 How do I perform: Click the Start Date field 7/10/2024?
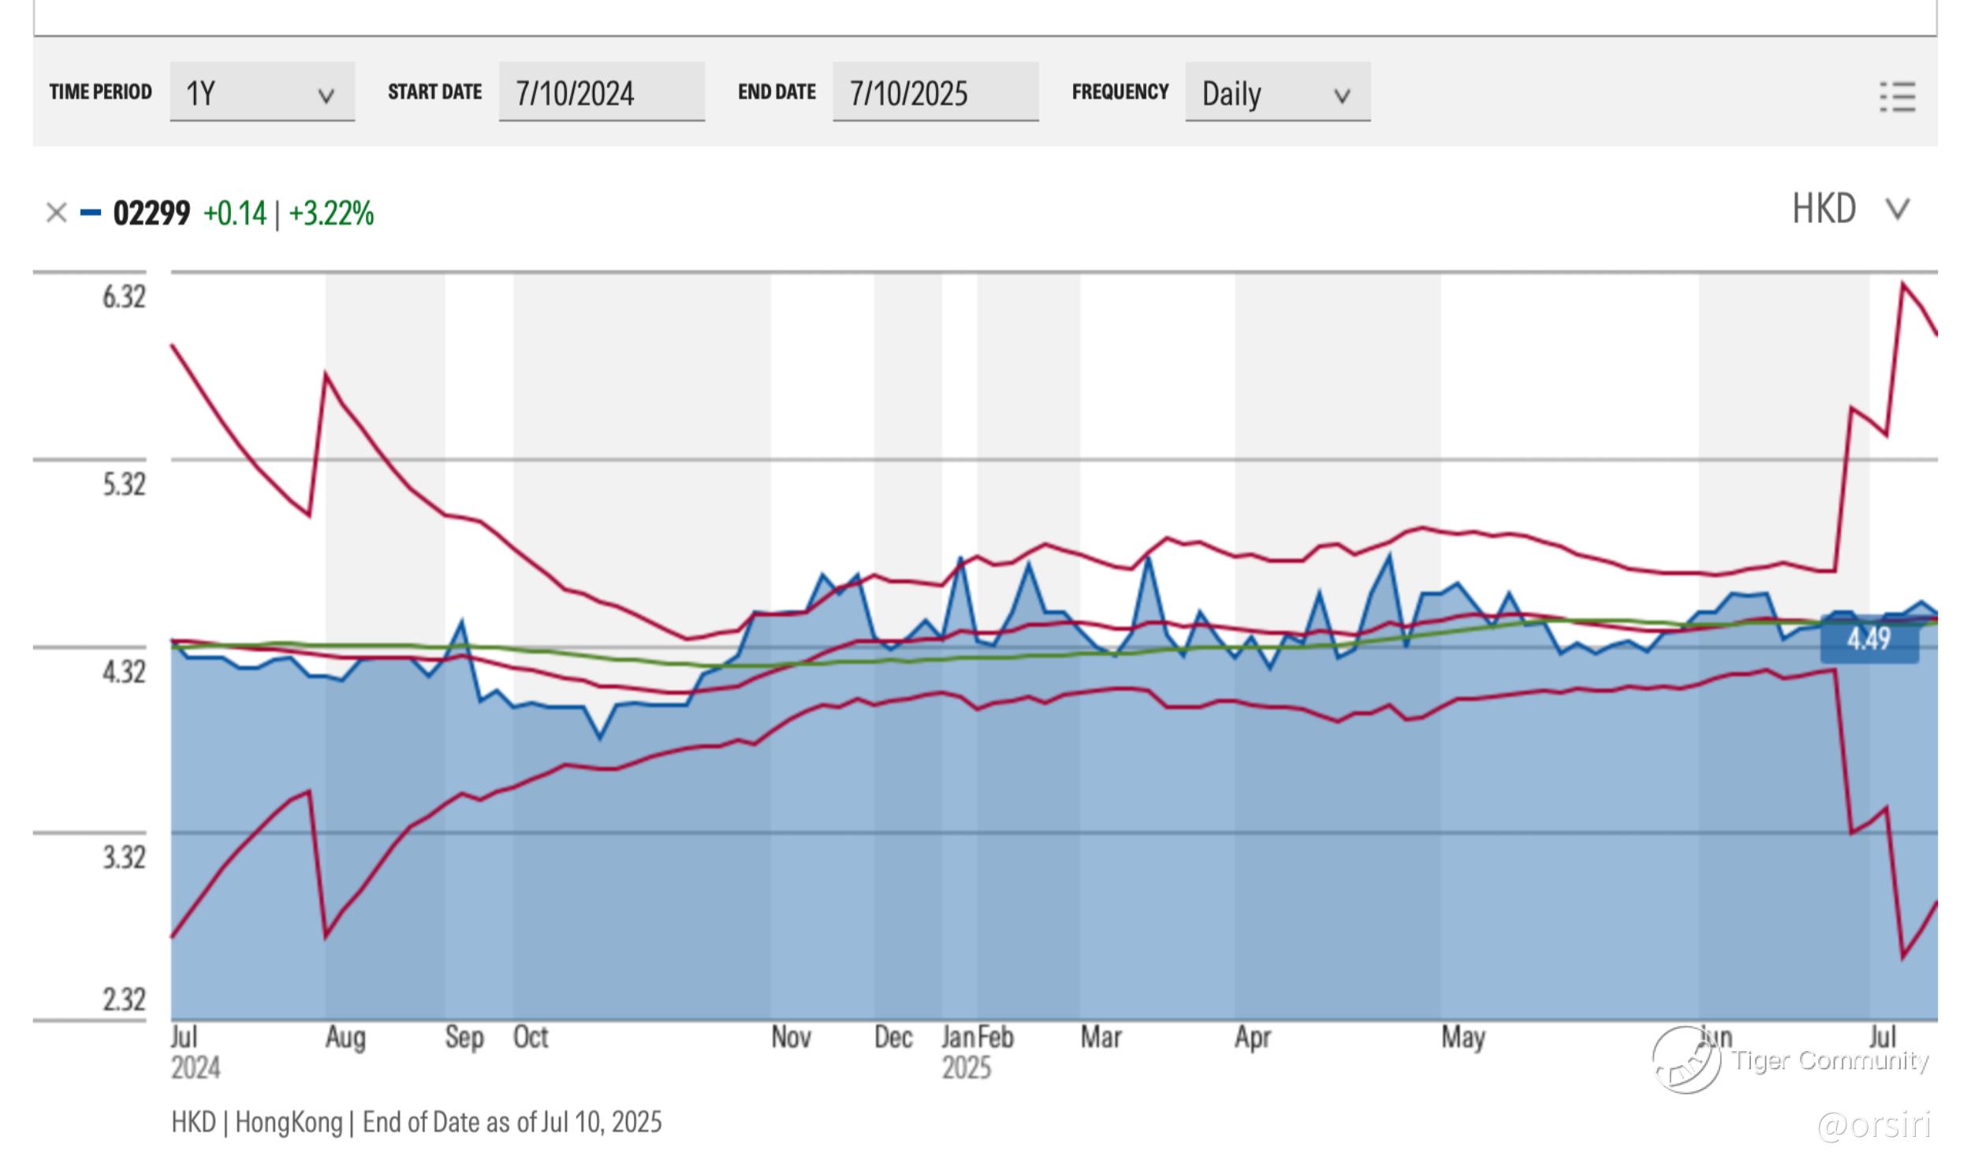[x=601, y=93]
